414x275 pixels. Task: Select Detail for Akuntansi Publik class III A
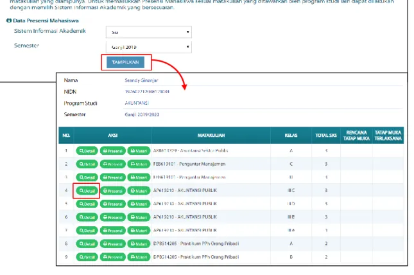click(87, 230)
